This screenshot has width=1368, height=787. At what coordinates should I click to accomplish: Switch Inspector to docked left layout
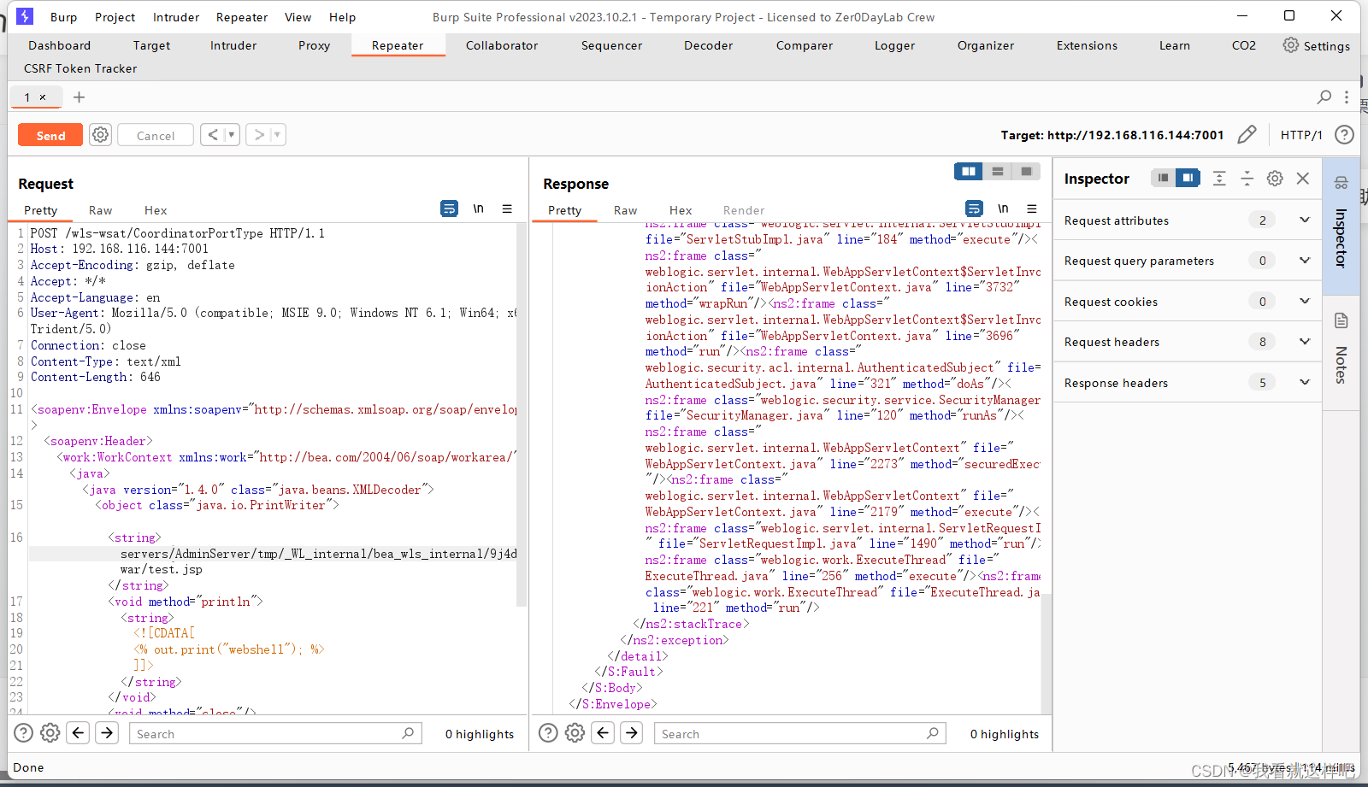coord(1163,178)
